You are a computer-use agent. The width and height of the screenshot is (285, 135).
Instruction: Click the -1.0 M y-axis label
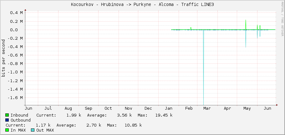15,72
